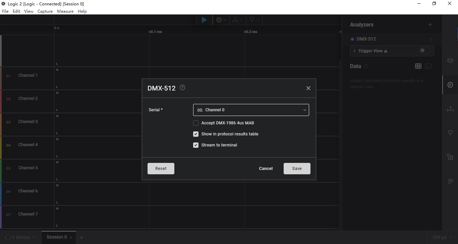This screenshot has width=458, height=244.
Task: Click the Reset button
Action: click(x=161, y=169)
